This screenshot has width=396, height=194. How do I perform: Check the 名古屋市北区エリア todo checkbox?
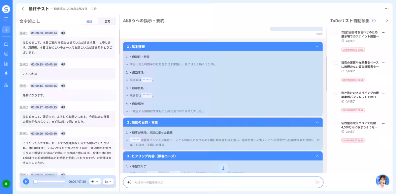point(336,123)
